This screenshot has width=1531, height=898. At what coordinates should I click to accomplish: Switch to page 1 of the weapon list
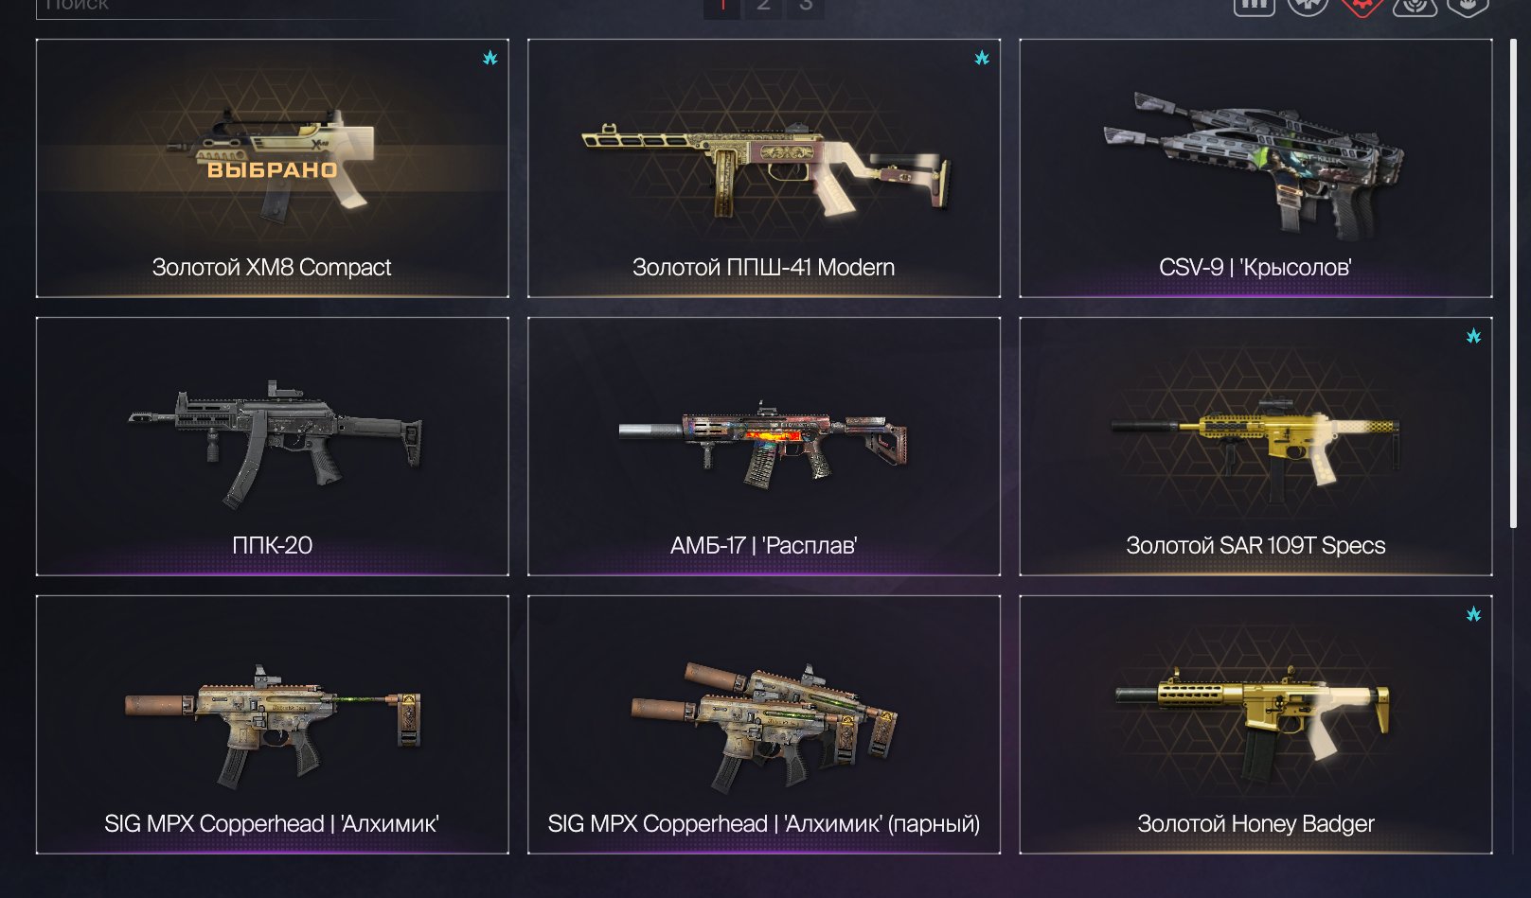click(x=722, y=7)
